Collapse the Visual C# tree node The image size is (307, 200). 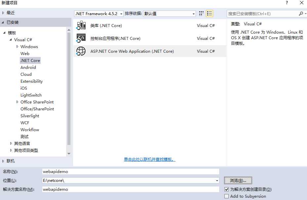11,40
